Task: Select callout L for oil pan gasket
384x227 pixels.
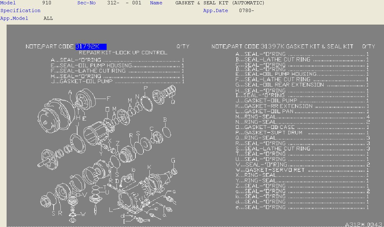Action: pos(111,210)
